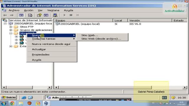Sort by the Local column header
Viewport: 189px width, 106px height.
[x=120, y=20]
